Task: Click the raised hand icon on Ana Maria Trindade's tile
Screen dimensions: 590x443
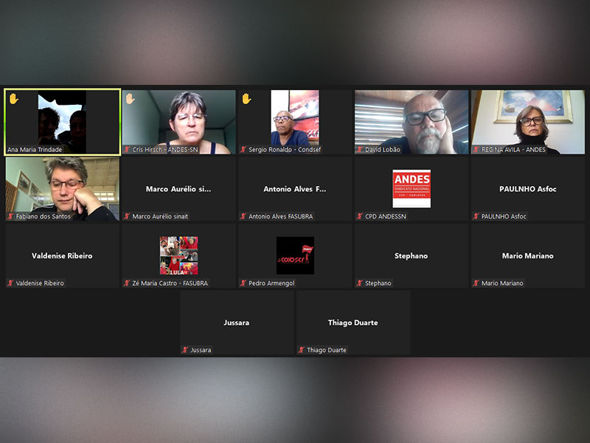Action: (13, 98)
